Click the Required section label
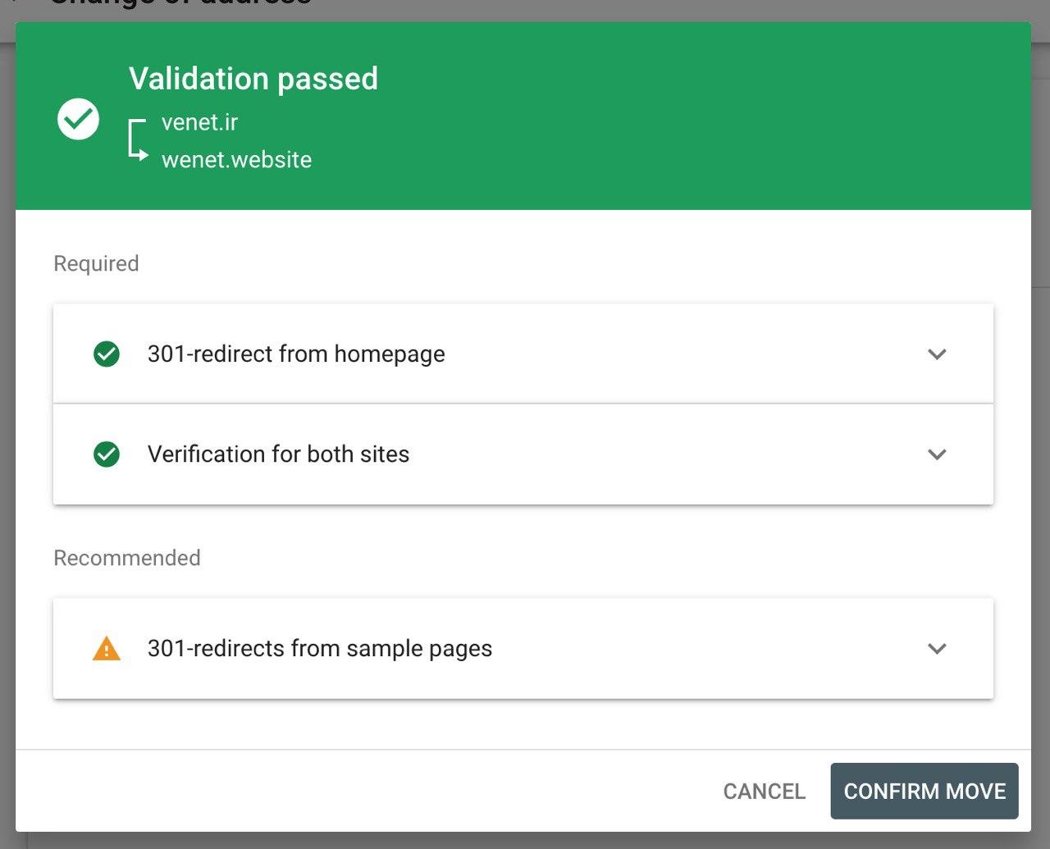Viewport: 1050px width, 849px height. coord(96,263)
